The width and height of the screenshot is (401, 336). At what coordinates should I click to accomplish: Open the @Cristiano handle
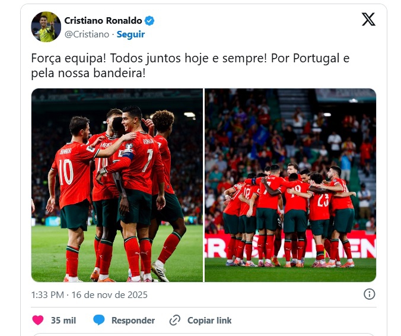point(87,34)
